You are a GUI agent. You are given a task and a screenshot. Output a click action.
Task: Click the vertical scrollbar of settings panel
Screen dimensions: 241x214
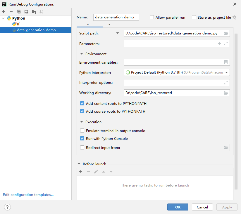point(236,112)
